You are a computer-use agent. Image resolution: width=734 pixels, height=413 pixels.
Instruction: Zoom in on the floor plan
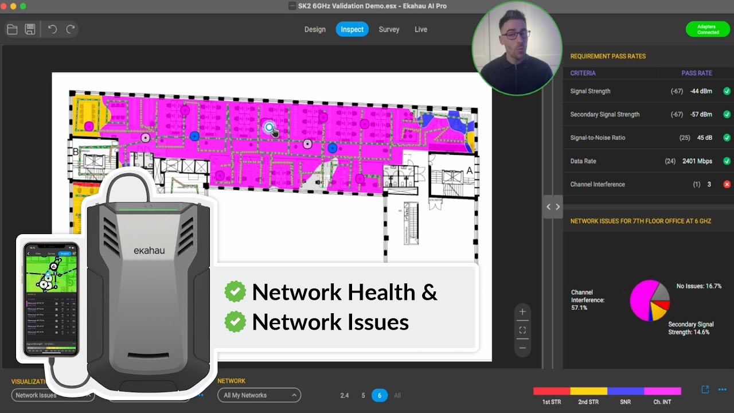tap(522, 312)
